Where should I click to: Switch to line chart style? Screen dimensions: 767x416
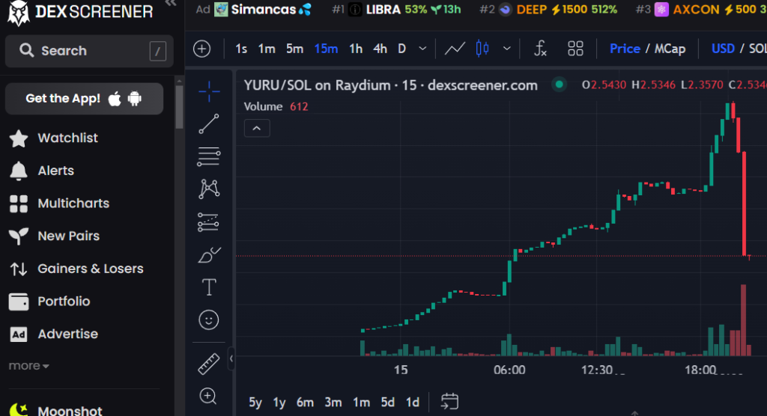[455, 49]
